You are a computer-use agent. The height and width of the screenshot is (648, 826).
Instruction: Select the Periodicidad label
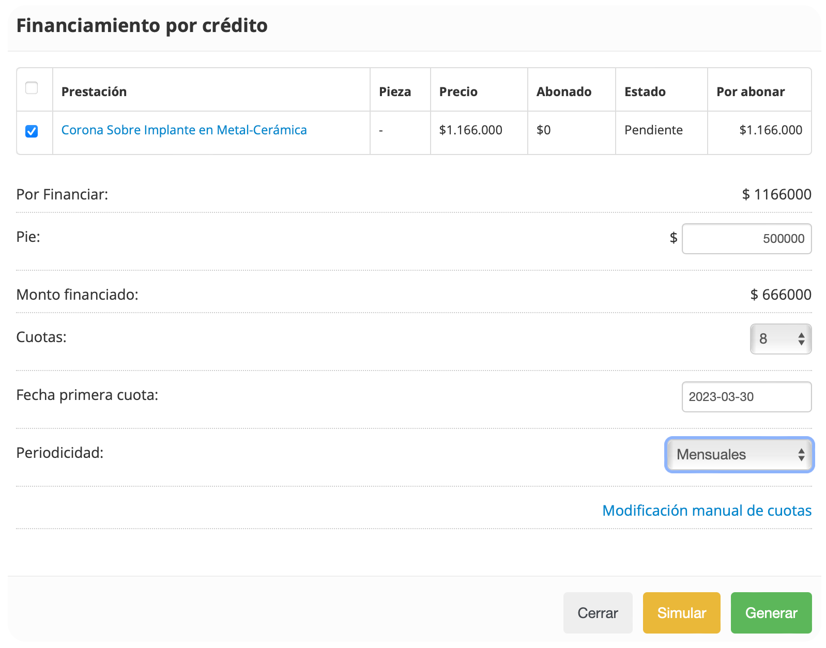click(x=60, y=453)
